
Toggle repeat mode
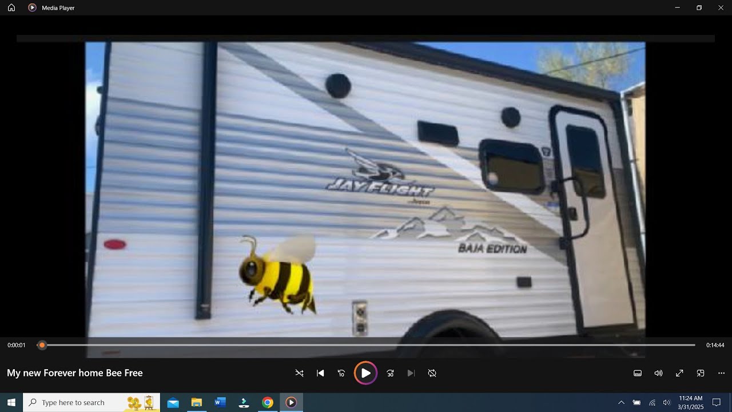pyautogui.click(x=432, y=373)
